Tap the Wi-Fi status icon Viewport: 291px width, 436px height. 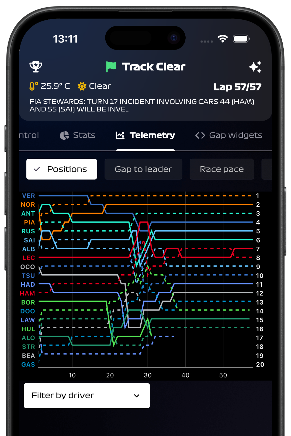pyautogui.click(x=223, y=39)
